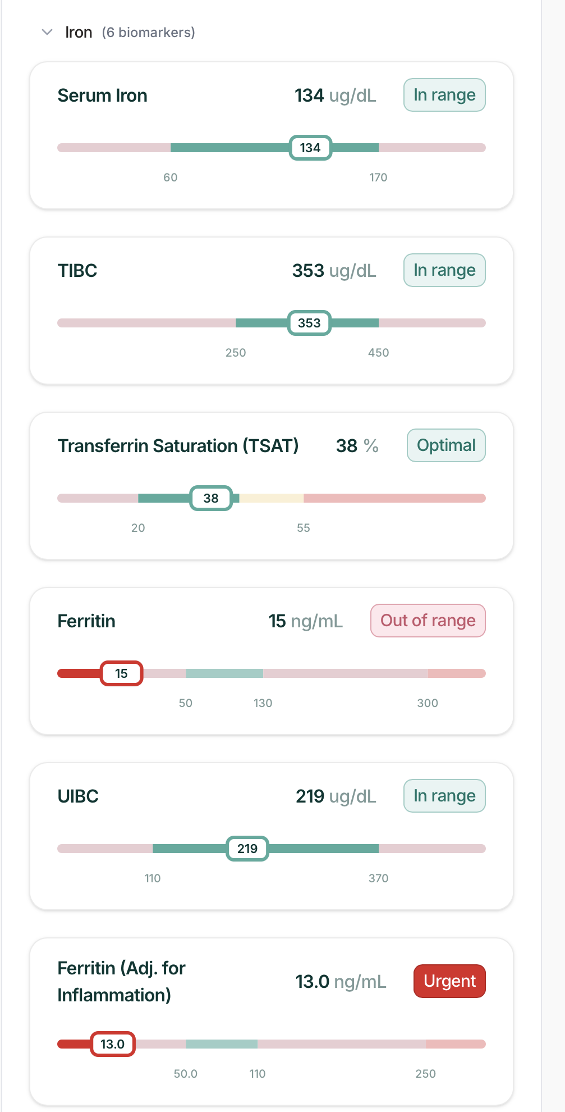Click the In range badge for Serum Iron
565x1112 pixels.
point(444,95)
